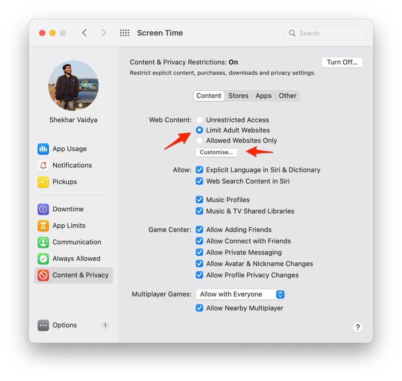
Task: Select the red Content & Privacy icon
Action: point(43,275)
